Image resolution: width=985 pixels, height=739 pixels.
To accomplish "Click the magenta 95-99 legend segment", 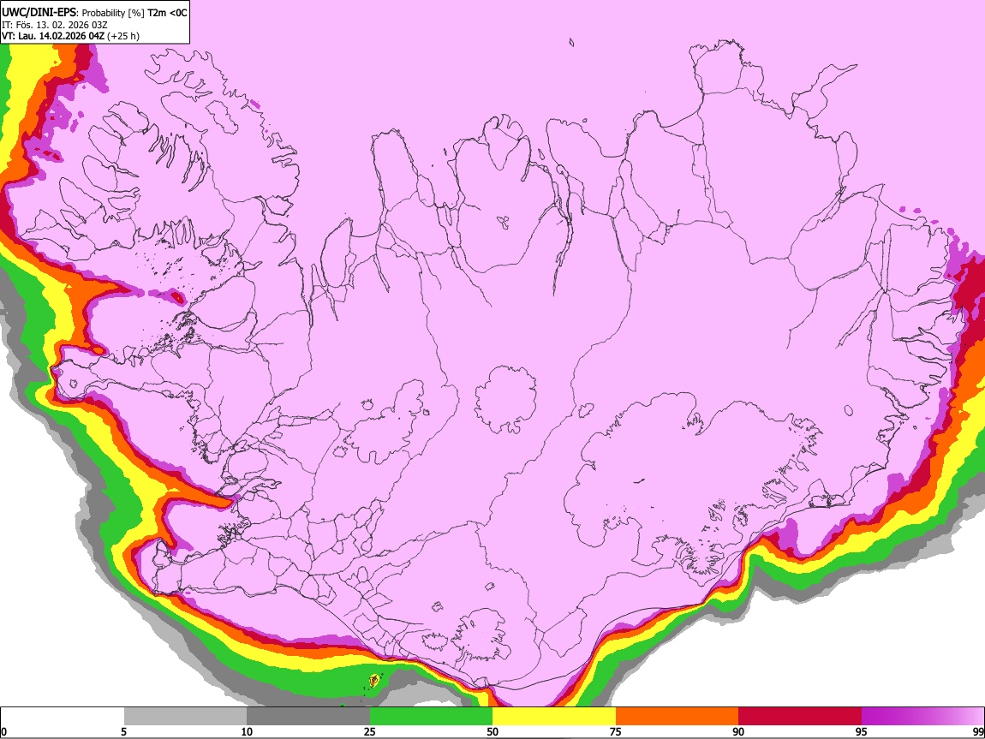I will (922, 716).
